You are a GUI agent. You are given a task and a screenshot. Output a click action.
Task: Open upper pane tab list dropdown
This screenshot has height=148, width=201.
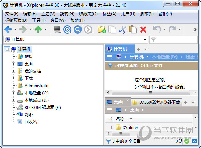[x=145, y=49]
